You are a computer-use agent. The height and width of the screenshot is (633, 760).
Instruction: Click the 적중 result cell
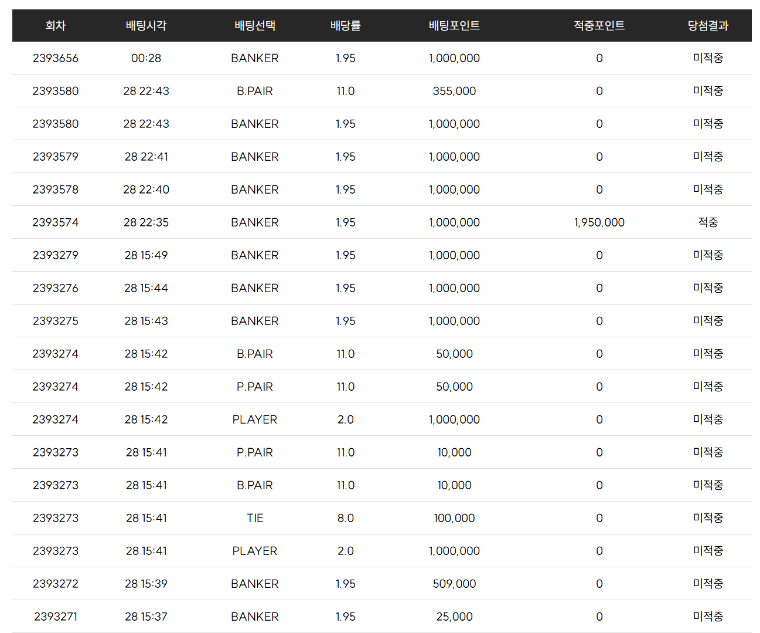(708, 222)
